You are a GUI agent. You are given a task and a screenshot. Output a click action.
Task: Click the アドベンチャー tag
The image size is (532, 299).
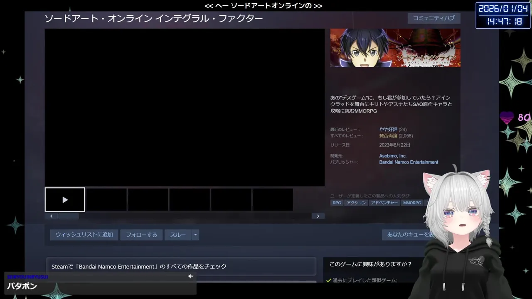pos(384,203)
